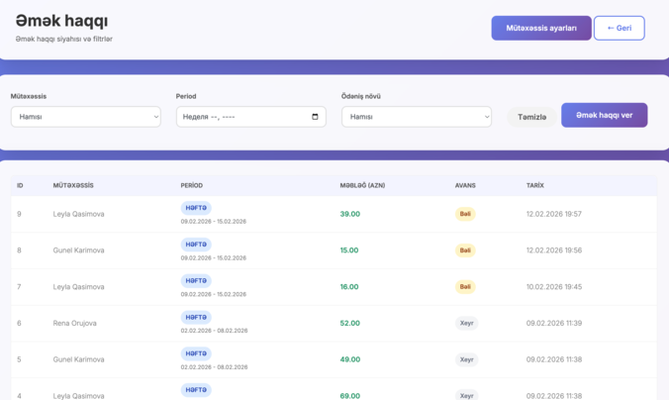Click the Əmək haqqı ver button

click(604, 115)
